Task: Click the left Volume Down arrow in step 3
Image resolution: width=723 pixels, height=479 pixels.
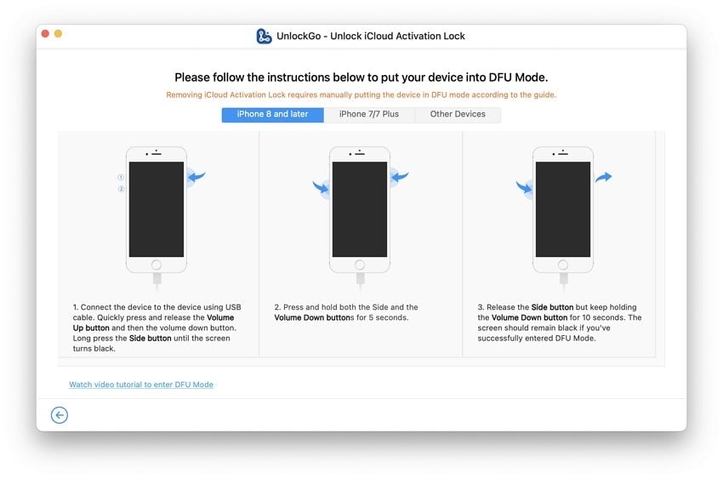Action: point(523,187)
